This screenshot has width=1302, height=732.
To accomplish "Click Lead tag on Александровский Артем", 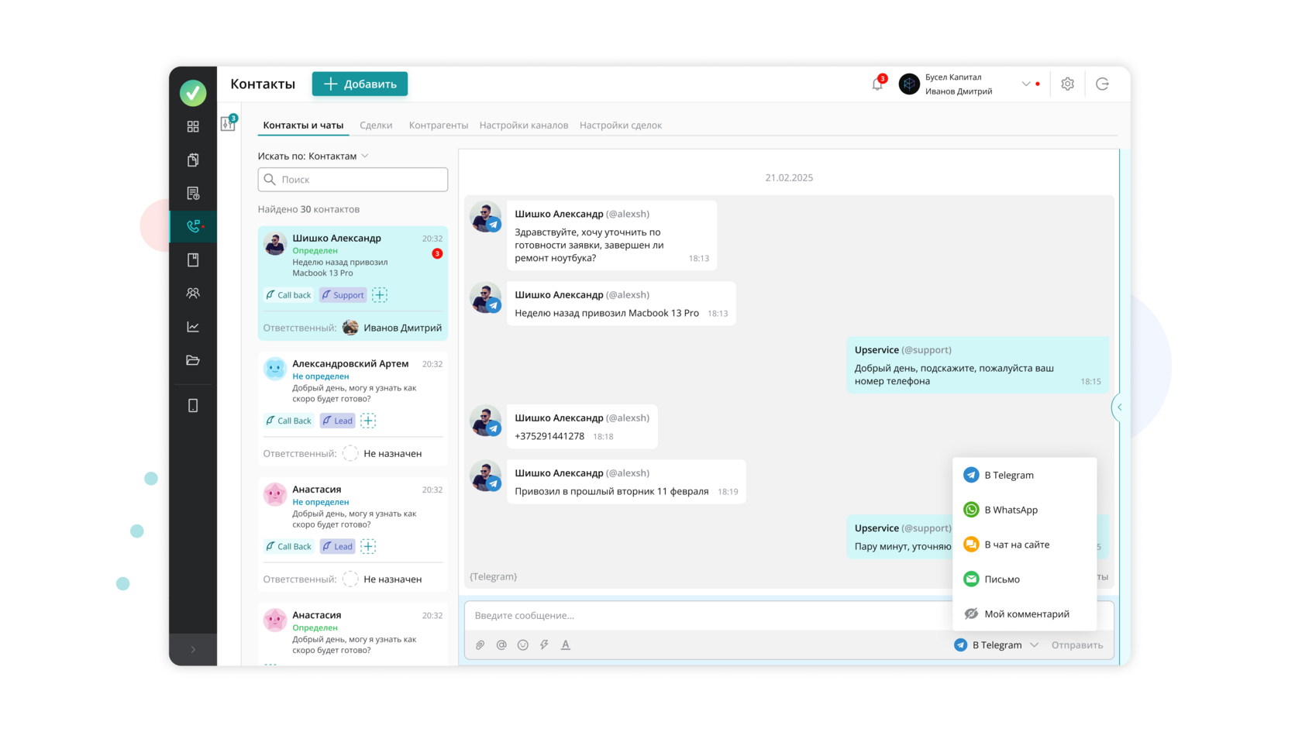I will pyautogui.click(x=337, y=421).
